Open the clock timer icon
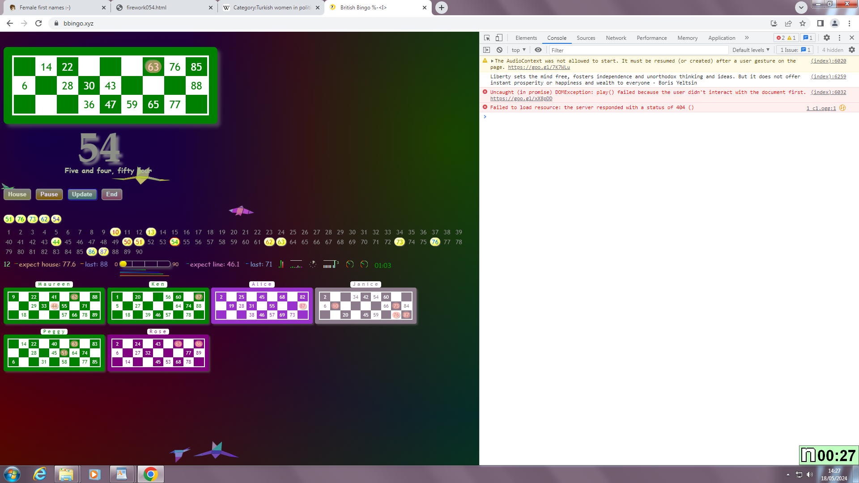 click(312, 264)
